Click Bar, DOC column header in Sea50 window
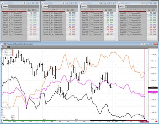This screenshot has height=124, width=159. pos(70,10)
